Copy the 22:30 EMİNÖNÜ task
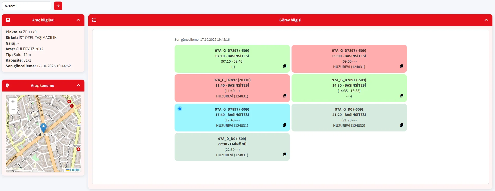This screenshot has width=495, height=191. coord(285,154)
